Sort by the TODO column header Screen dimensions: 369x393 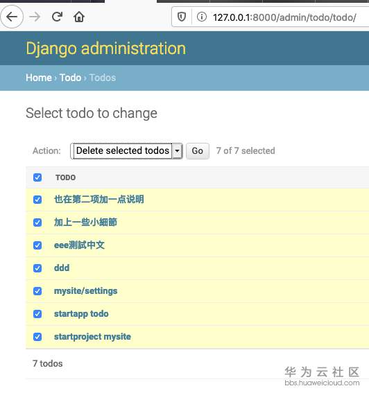click(x=65, y=177)
